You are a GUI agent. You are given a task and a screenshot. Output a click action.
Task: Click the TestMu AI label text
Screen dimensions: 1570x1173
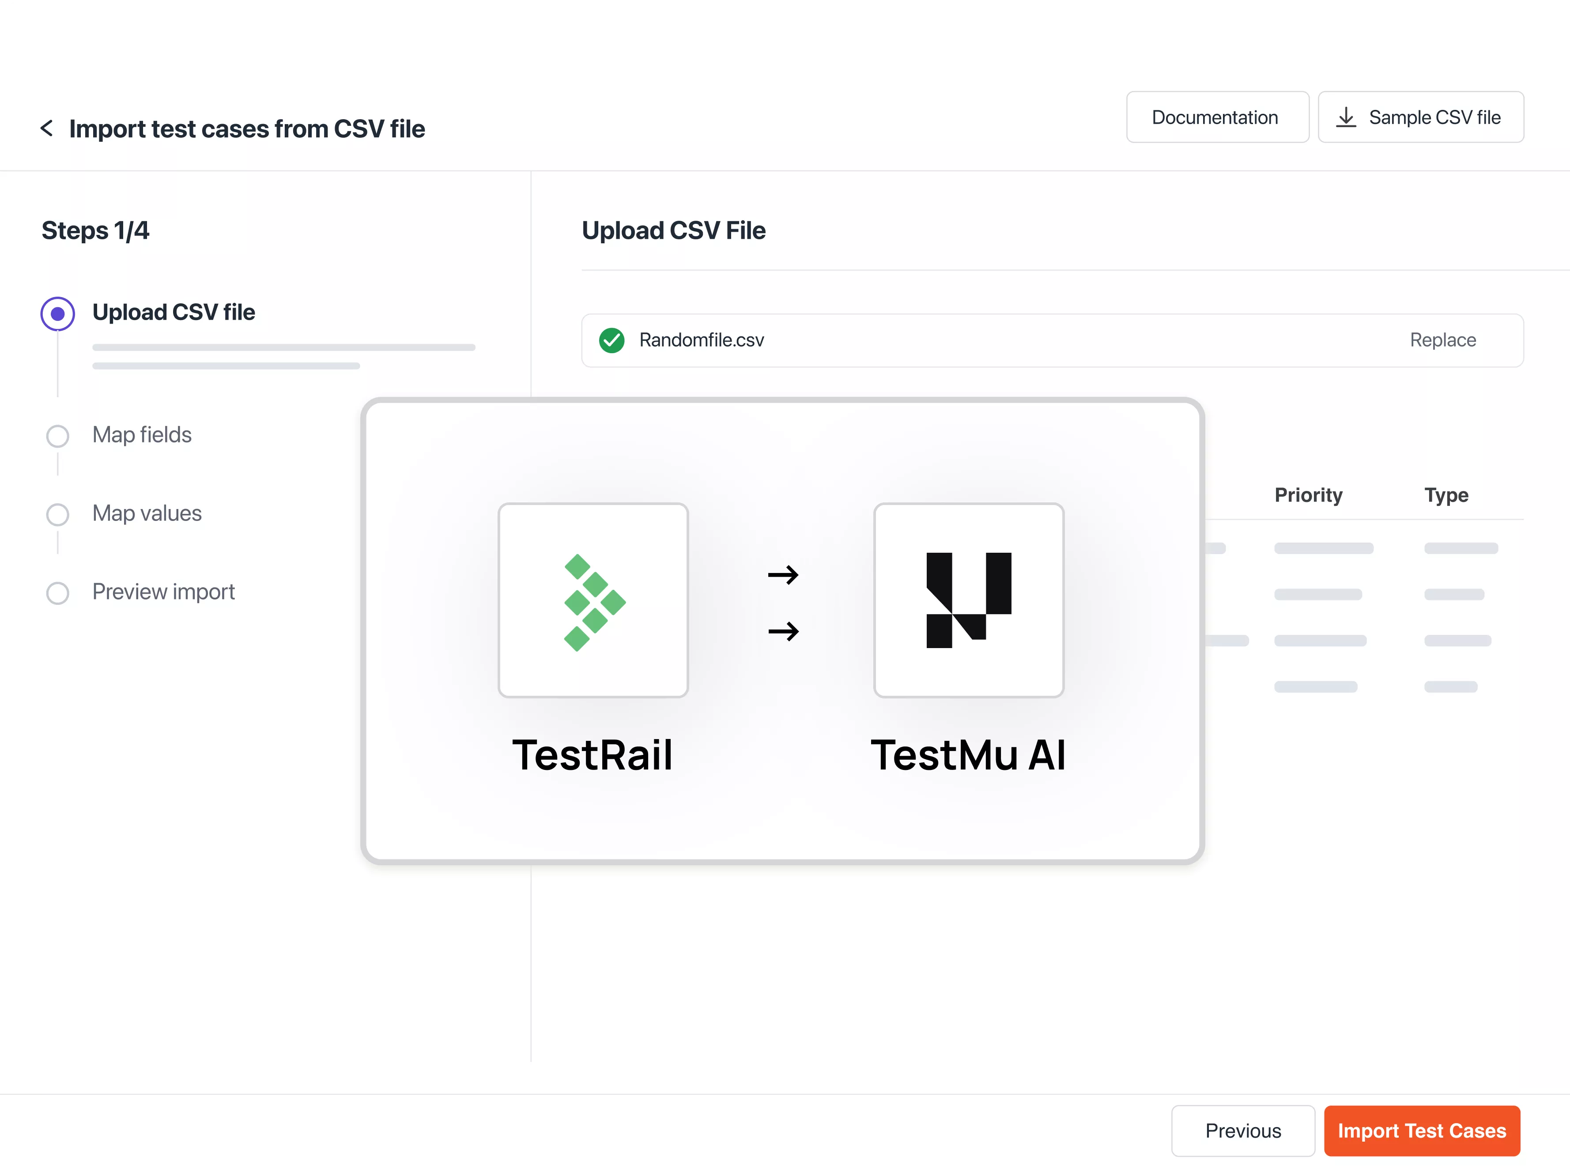pyautogui.click(x=968, y=754)
